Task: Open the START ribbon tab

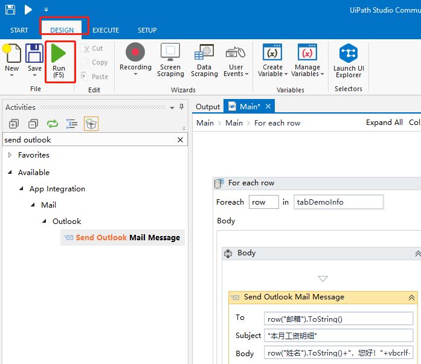Action: (19, 30)
